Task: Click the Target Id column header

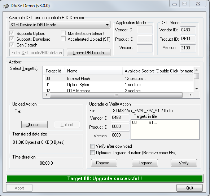Action: (54, 71)
